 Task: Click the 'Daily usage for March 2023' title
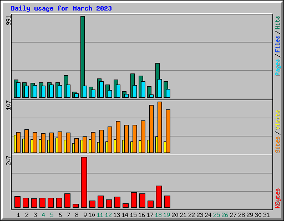coord(61,8)
